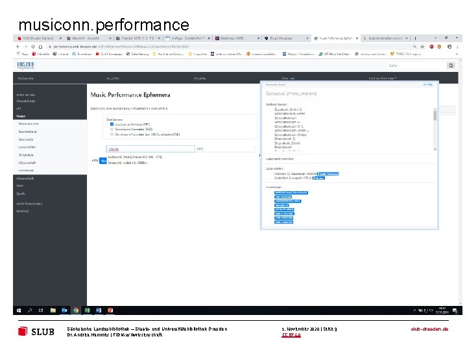Expand Quelle in the sidebar
The image size is (467, 350).
tap(21, 193)
